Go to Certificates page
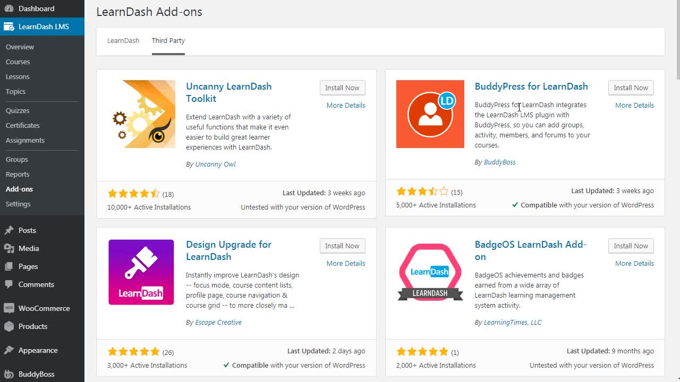The height and width of the screenshot is (382, 680). tap(22, 125)
